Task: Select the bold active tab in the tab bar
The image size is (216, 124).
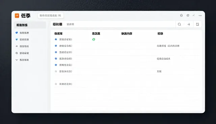Action: 57,24
